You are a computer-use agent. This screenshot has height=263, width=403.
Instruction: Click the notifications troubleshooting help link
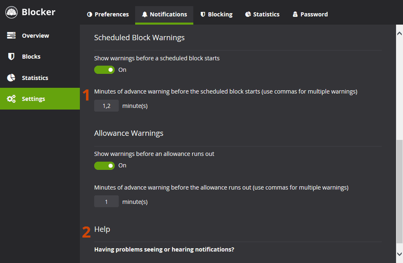click(164, 249)
